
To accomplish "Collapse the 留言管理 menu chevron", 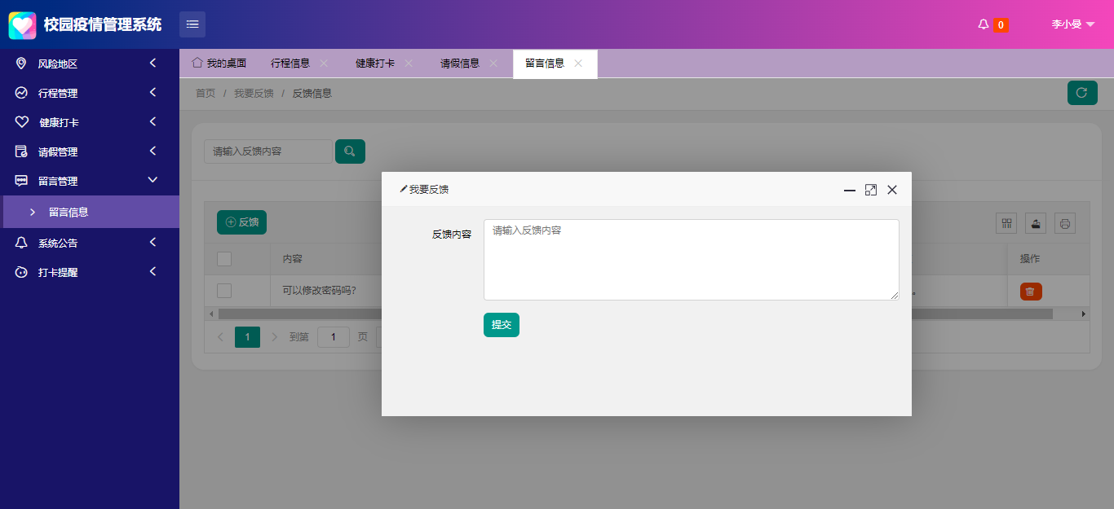I will tap(153, 180).
